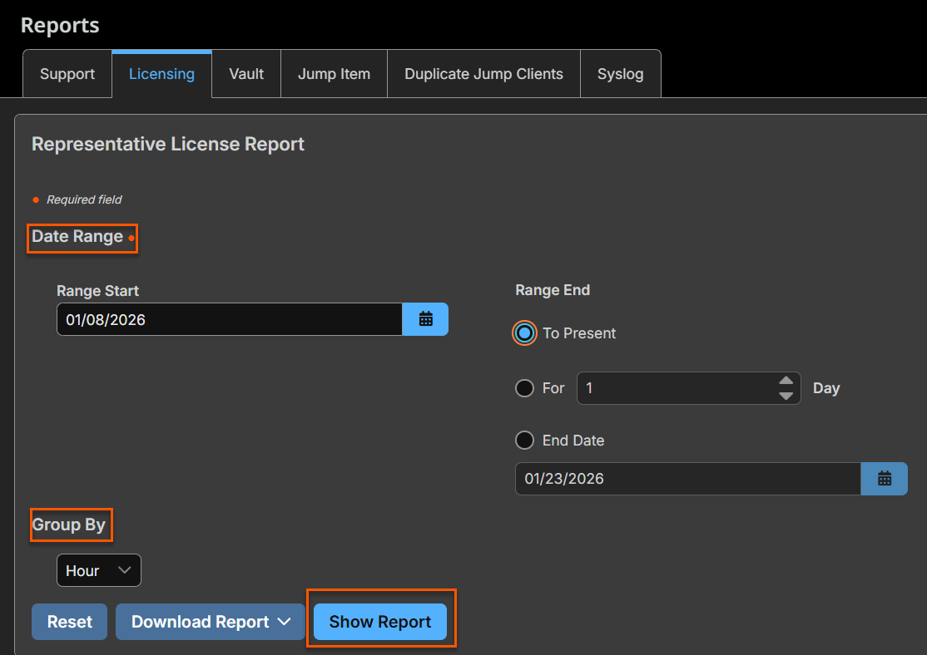The image size is (927, 655).
Task: Open the Download Report dropdown menu
Action: click(x=210, y=622)
